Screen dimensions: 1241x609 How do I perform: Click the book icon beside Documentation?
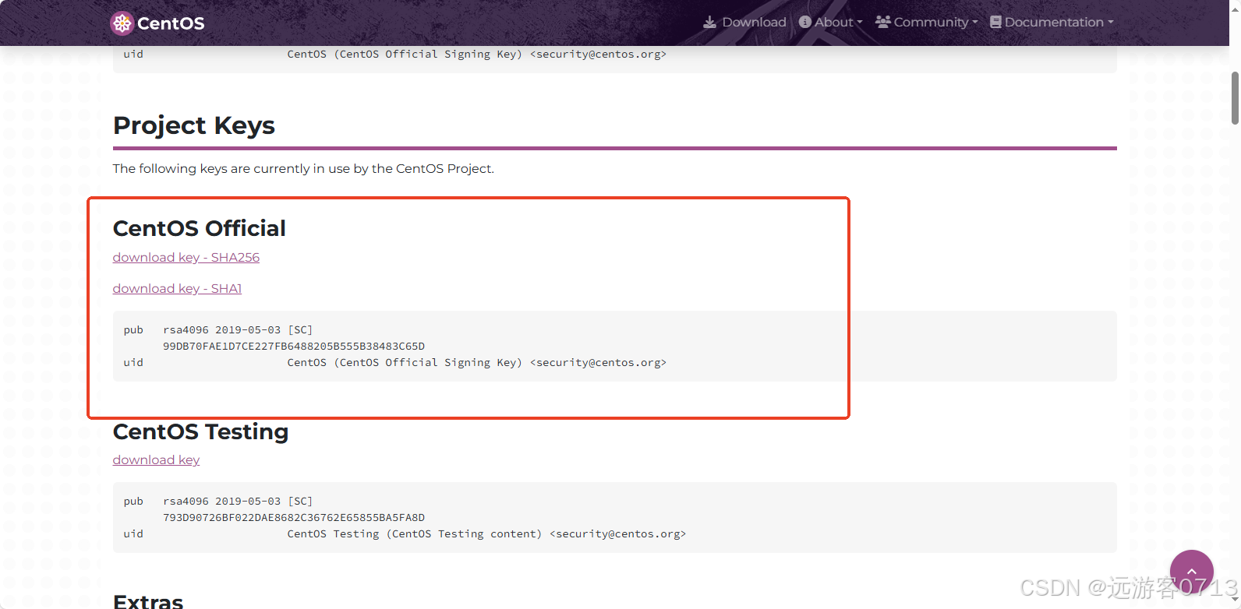[x=995, y=22]
